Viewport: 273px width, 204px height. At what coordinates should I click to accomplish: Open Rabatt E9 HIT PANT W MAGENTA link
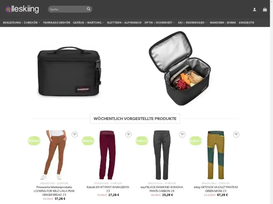[x=108, y=189]
